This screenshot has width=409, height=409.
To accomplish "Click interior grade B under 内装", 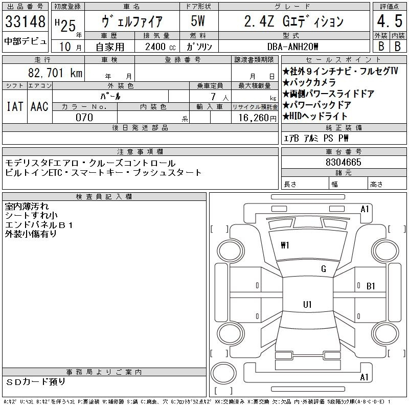I will (x=398, y=46).
